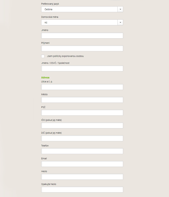
Task: Focus the Město text box
Action: [x=82, y=100]
